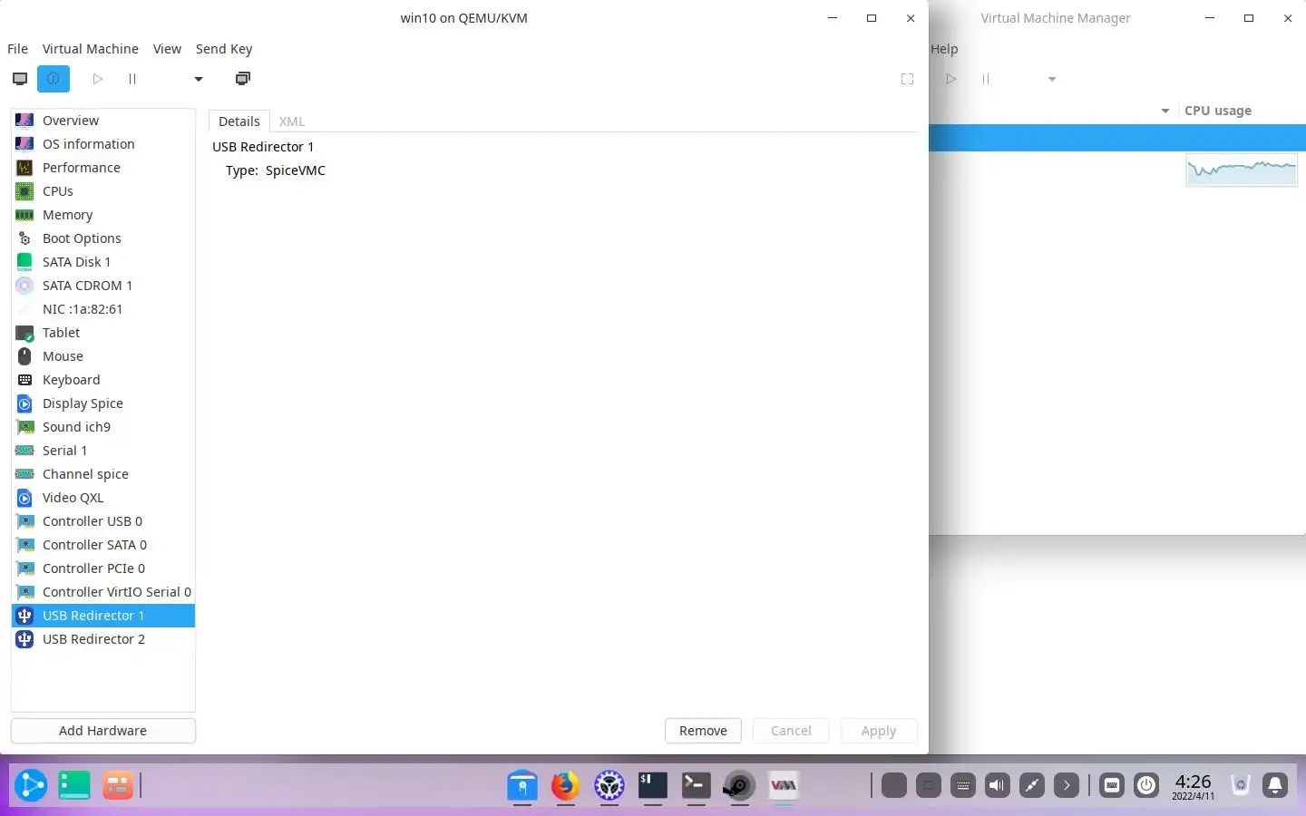Open the file manager from the dock
Image resolution: width=1306 pixels, height=816 pixels.
pos(522,785)
